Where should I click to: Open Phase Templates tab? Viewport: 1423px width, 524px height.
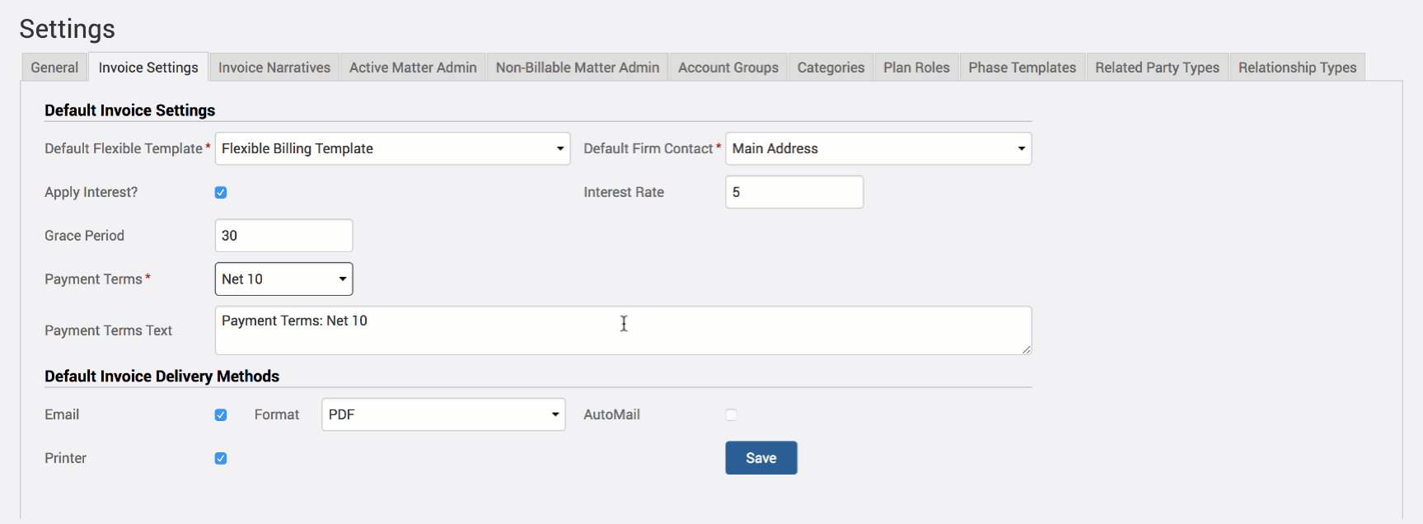click(x=1022, y=68)
